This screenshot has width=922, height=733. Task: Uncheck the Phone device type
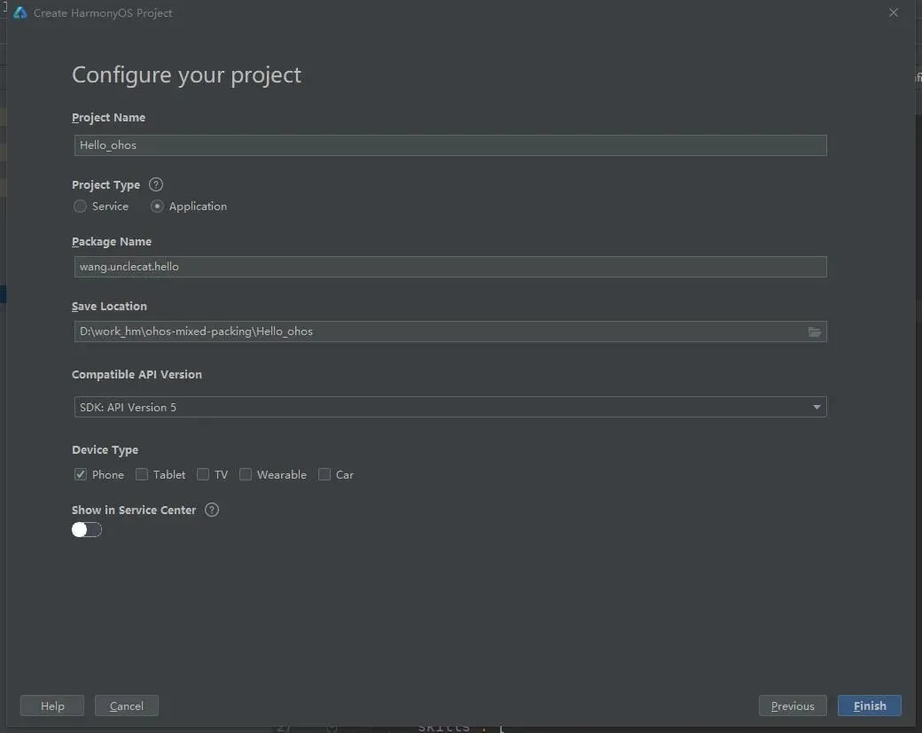pyautogui.click(x=81, y=474)
